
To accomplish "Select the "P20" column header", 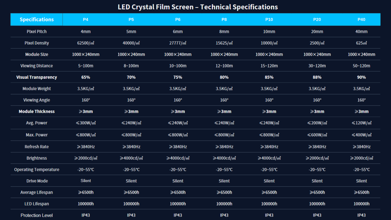I will pyautogui.click(x=317, y=20).
